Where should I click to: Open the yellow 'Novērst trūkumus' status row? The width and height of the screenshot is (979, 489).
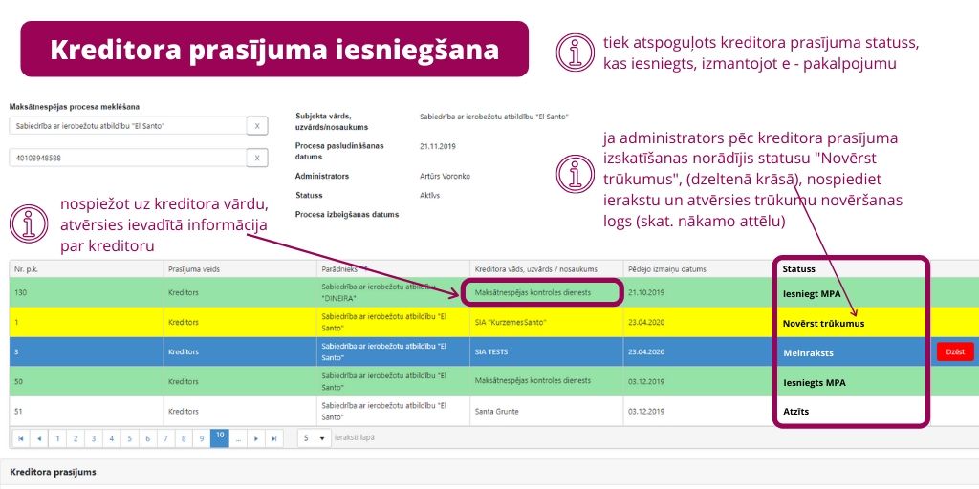click(x=823, y=323)
